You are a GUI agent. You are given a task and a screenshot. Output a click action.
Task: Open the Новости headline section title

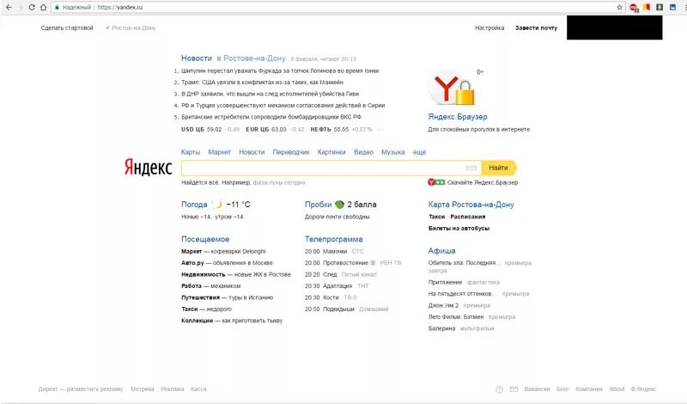(x=197, y=58)
